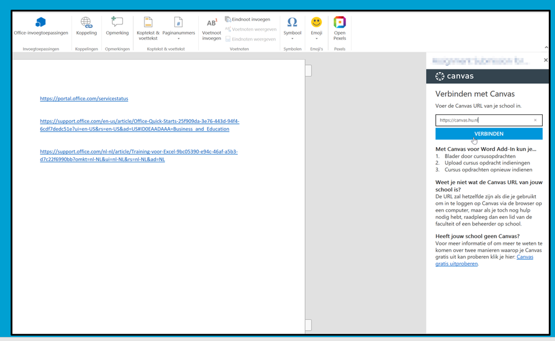Clear the Canvas URL field with X

(x=536, y=120)
